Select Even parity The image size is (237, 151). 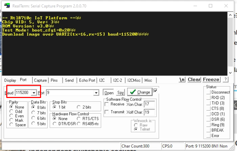tap(17, 116)
